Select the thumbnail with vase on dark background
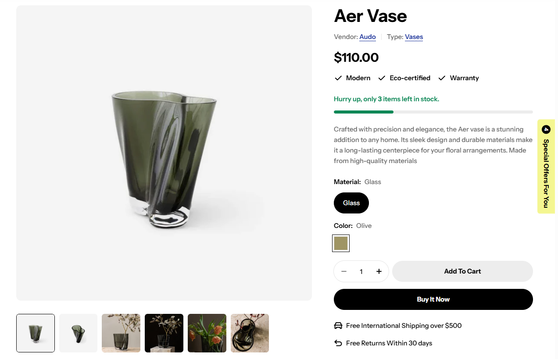 coord(164,333)
